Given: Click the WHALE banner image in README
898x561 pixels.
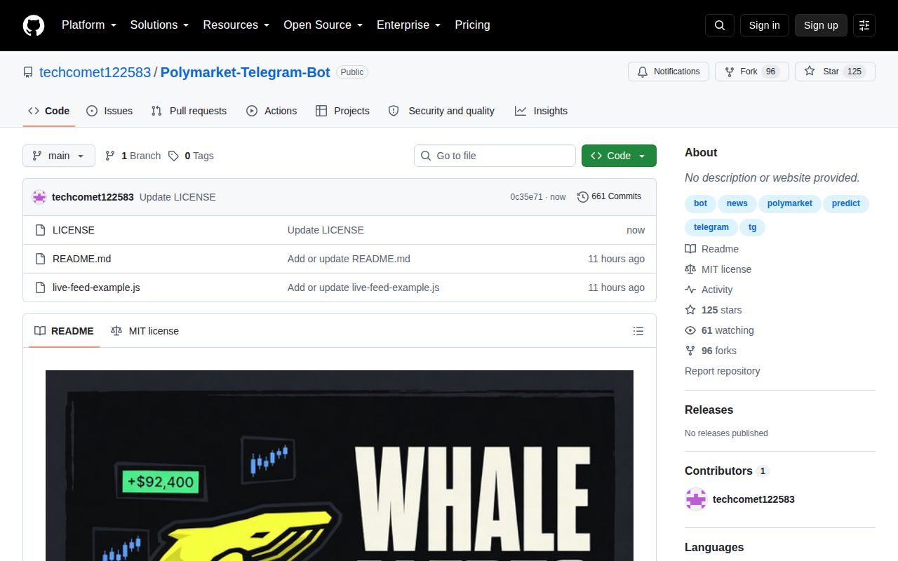Looking at the screenshot, I should pyautogui.click(x=340, y=466).
